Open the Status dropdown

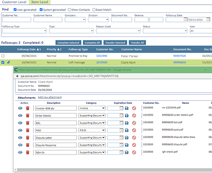(165, 31)
